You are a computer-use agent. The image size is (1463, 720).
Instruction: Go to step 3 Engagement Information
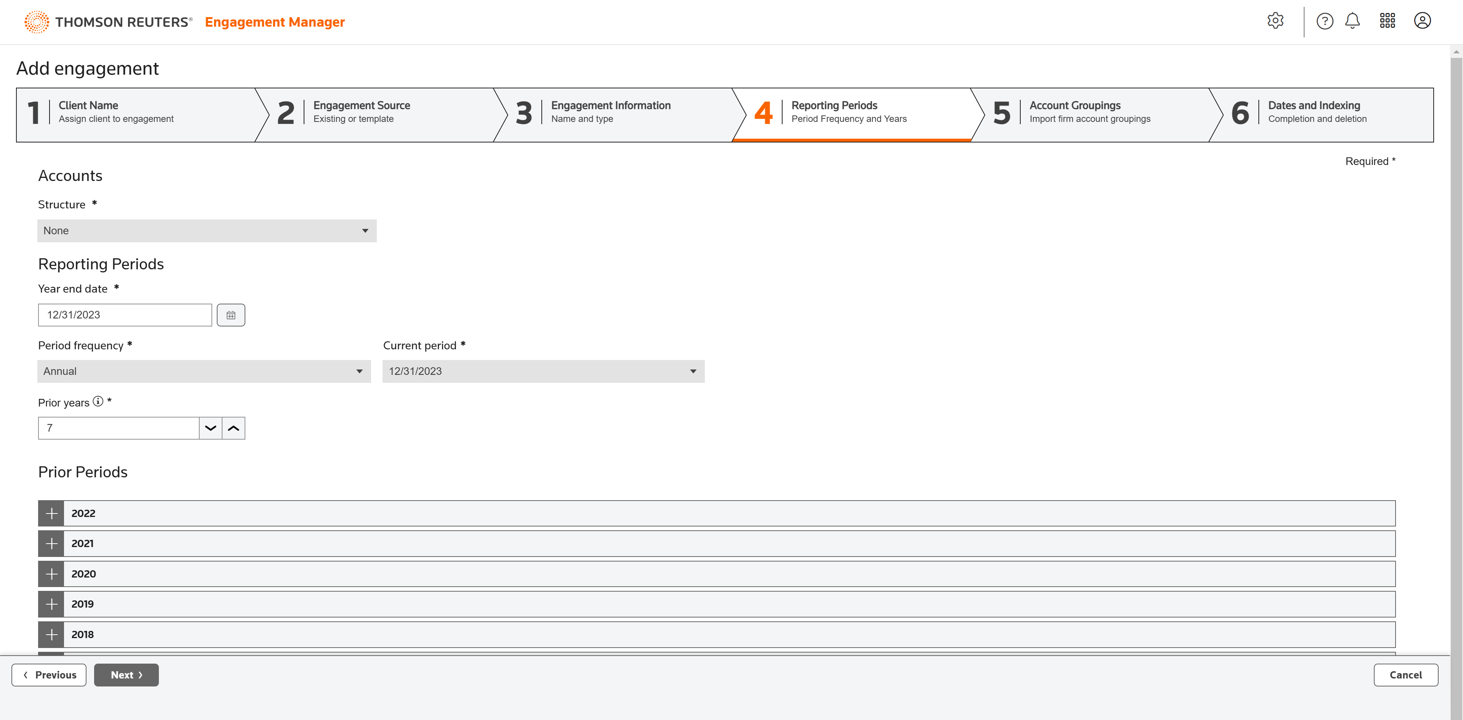click(610, 112)
